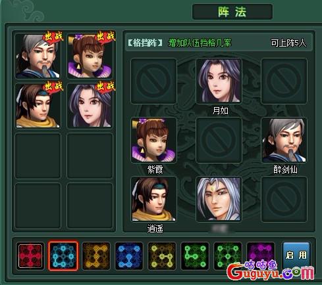Pick the bright green formation icon

(195, 256)
